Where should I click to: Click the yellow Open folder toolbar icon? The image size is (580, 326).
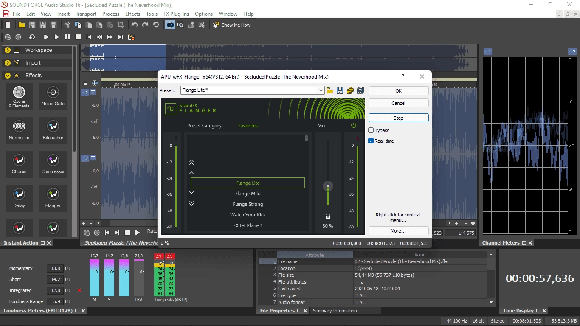click(x=21, y=25)
